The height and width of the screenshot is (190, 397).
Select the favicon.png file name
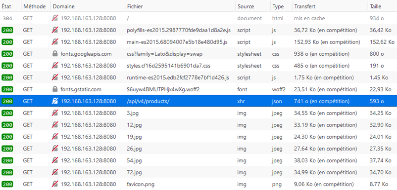[141, 184]
